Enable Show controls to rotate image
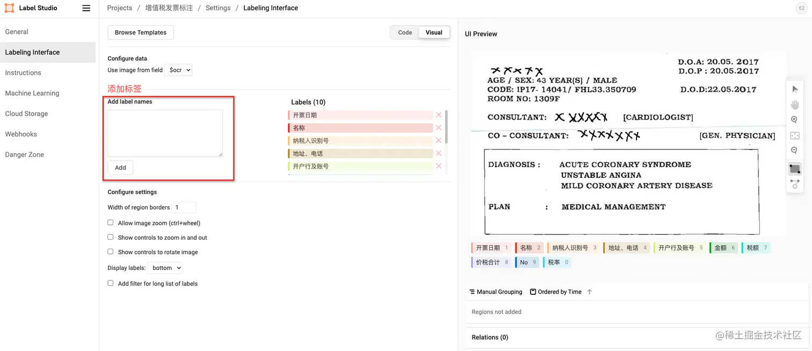This screenshot has height=351, width=812. tap(111, 251)
